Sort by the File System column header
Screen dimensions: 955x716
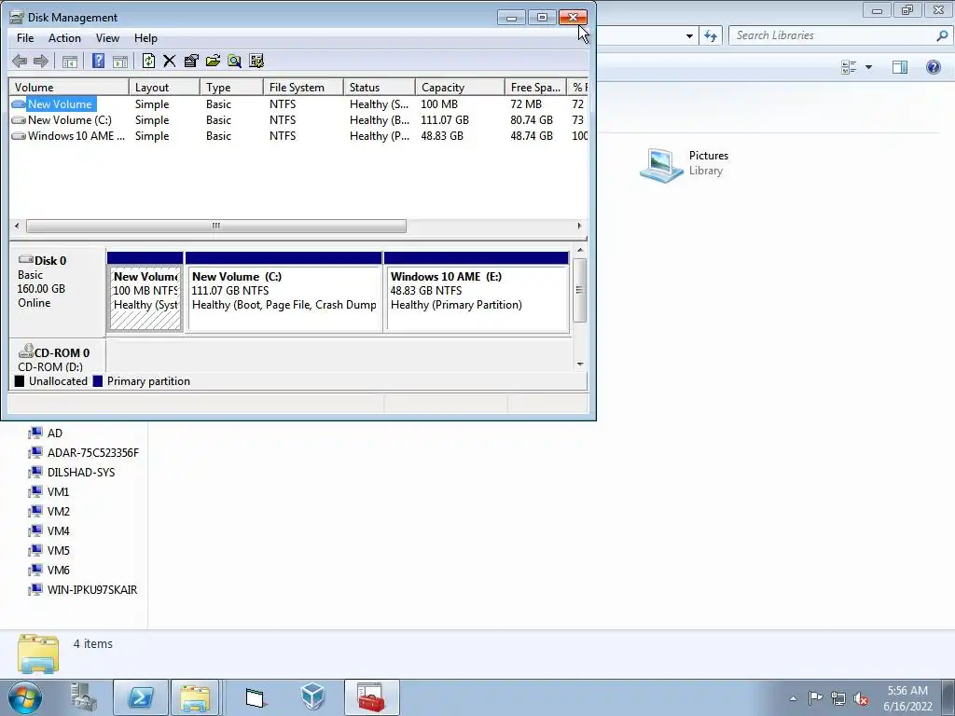tap(303, 87)
